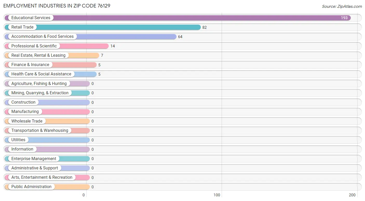Select the Enterprise Management label
The height and width of the screenshot is (201, 365).
[34, 159]
